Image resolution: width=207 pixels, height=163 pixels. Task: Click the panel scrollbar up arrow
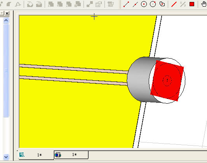pos(6,21)
